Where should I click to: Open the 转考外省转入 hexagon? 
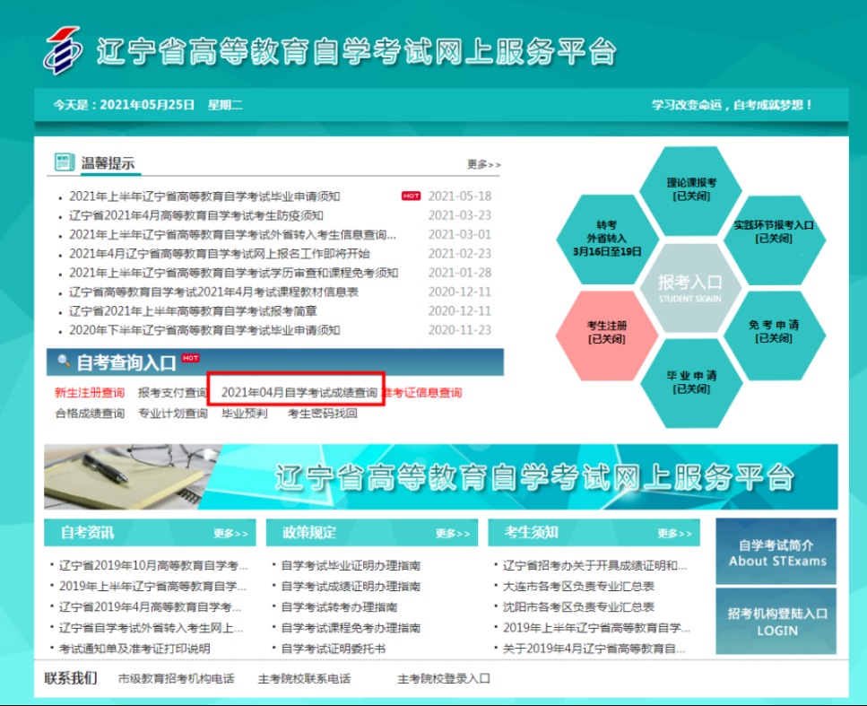[607, 239]
